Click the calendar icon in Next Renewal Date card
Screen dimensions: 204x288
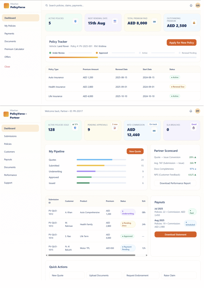[x=114, y=21]
